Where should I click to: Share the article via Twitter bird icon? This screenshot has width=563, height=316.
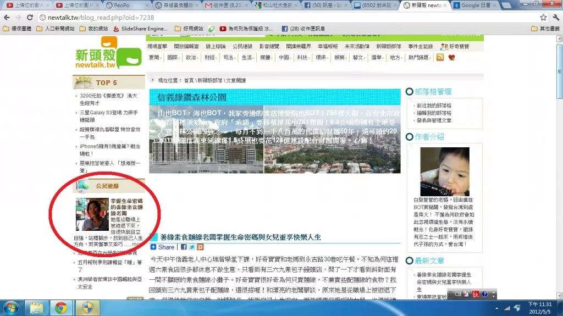[x=192, y=247]
